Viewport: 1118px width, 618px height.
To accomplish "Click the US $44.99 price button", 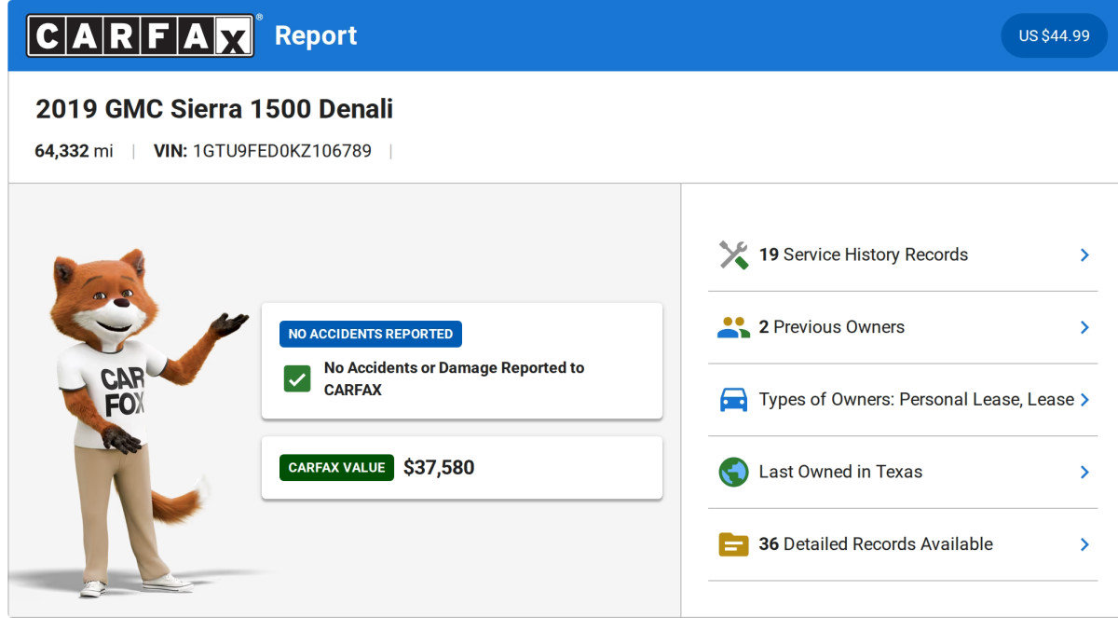I will click(x=1054, y=35).
